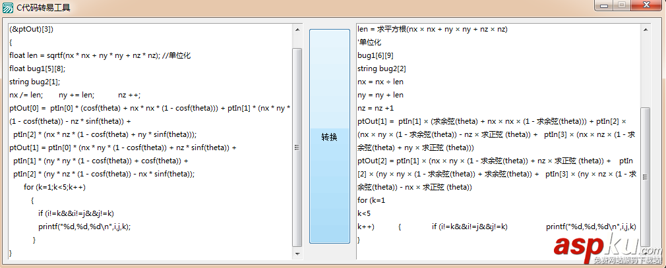Click 'k<5' line in output pane

click(364, 213)
